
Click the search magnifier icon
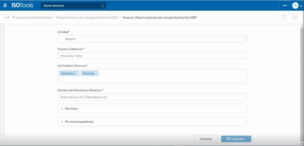tap(102, 6)
